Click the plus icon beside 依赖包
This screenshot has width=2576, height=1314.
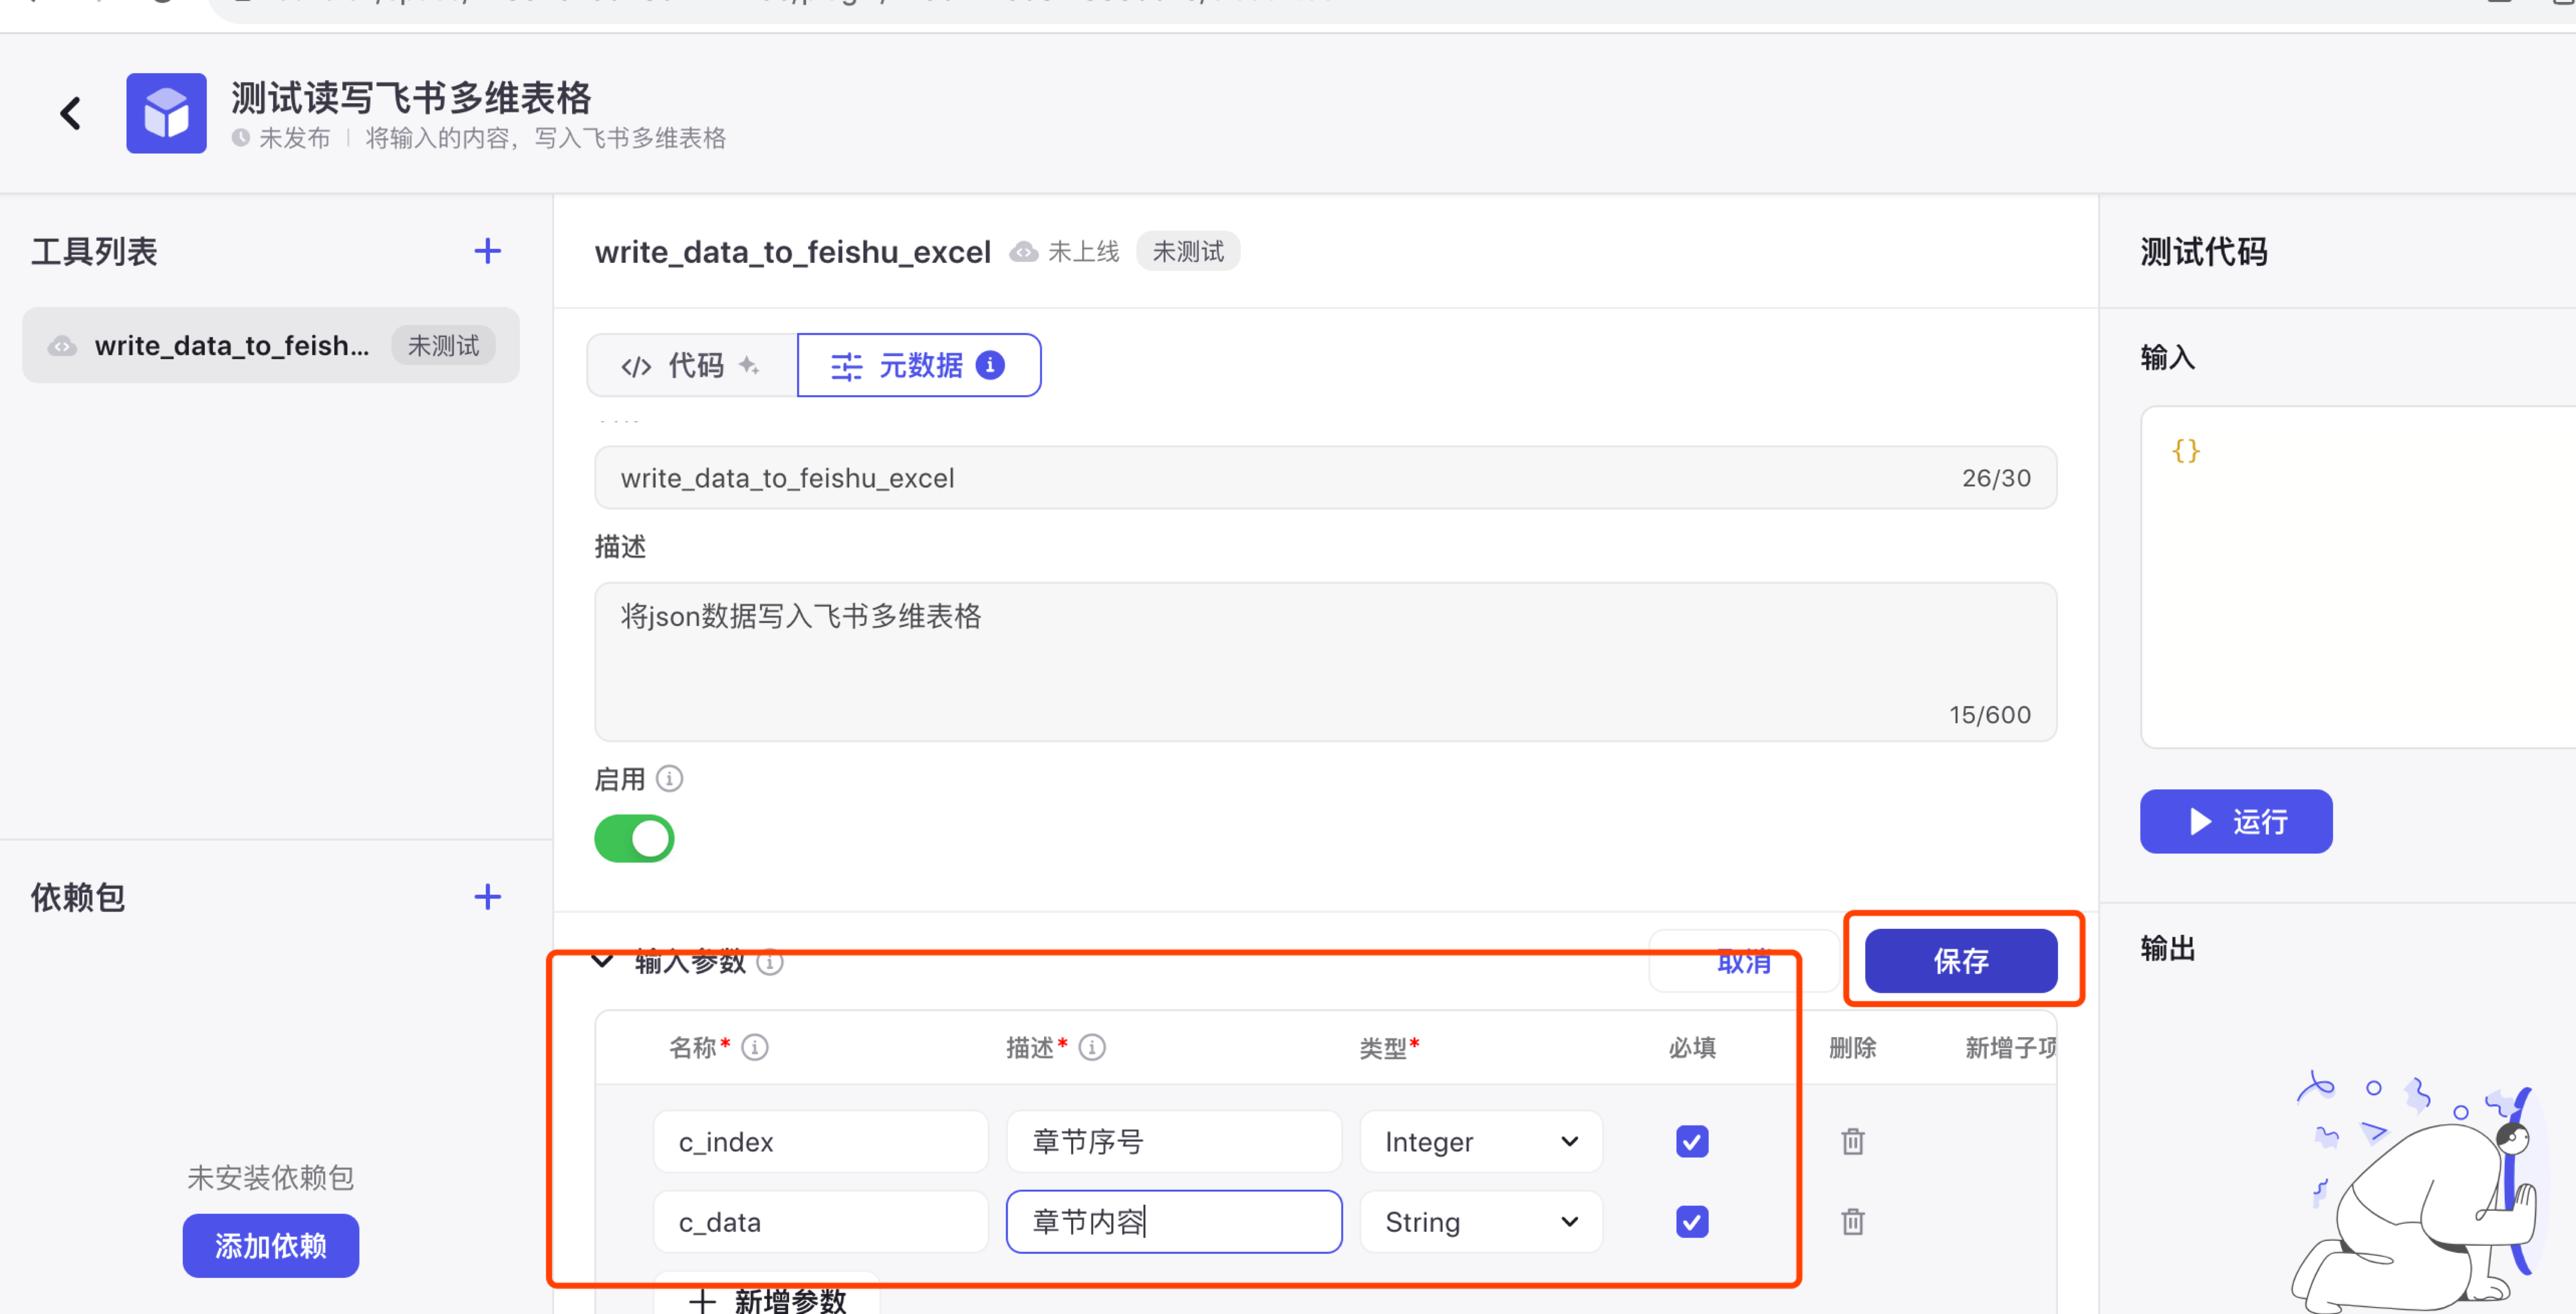[x=487, y=897]
